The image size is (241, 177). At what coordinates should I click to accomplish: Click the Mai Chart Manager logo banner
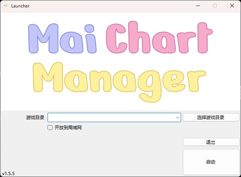120,62
